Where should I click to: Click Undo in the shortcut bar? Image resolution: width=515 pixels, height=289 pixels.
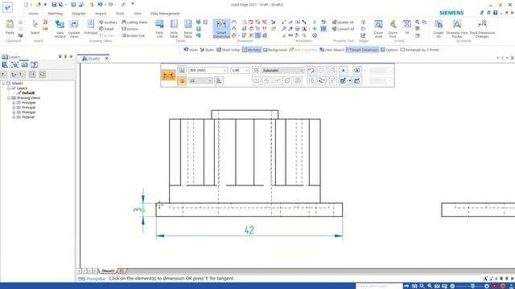click(x=191, y=50)
